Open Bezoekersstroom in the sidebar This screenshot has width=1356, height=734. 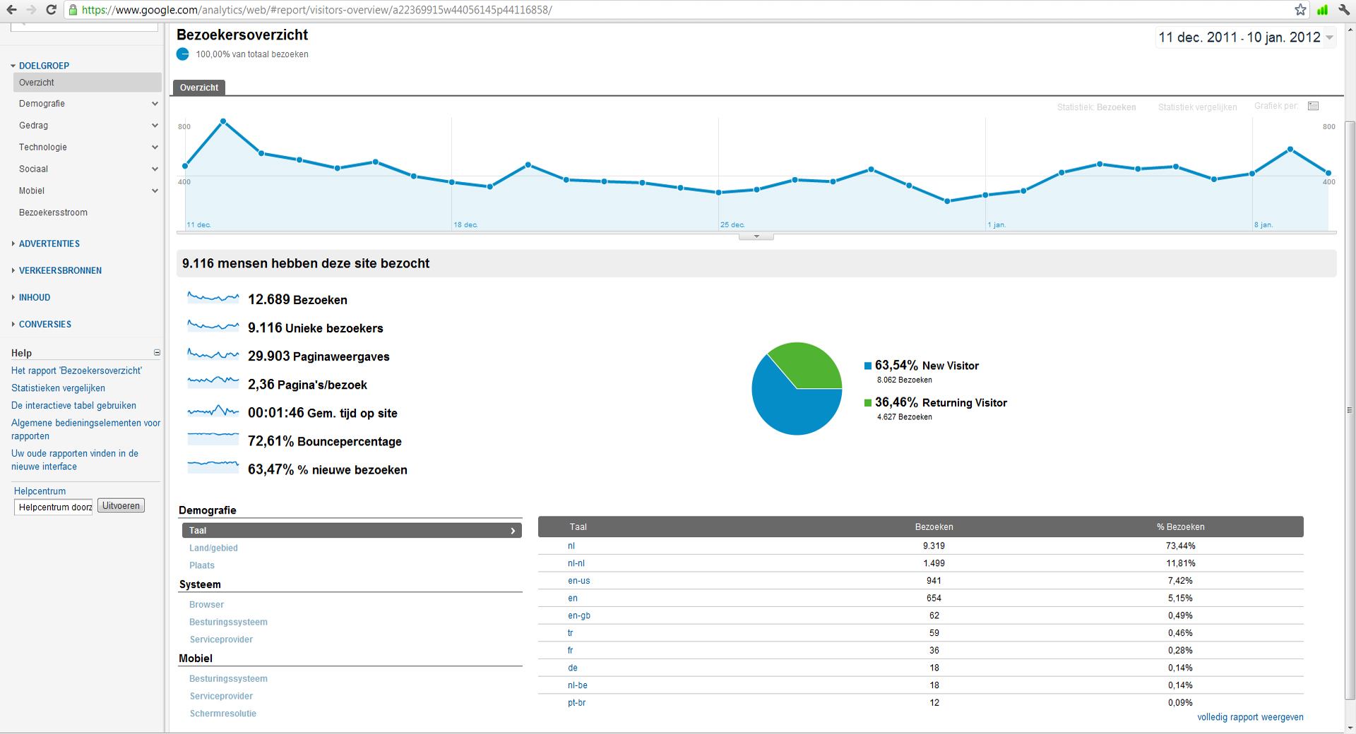coord(54,212)
